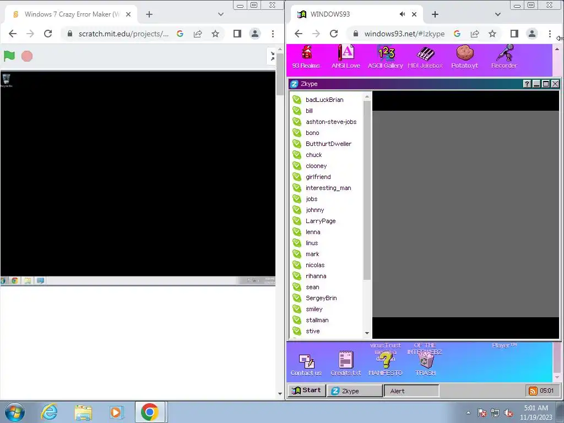Select contact SergeyBrin

click(x=321, y=298)
